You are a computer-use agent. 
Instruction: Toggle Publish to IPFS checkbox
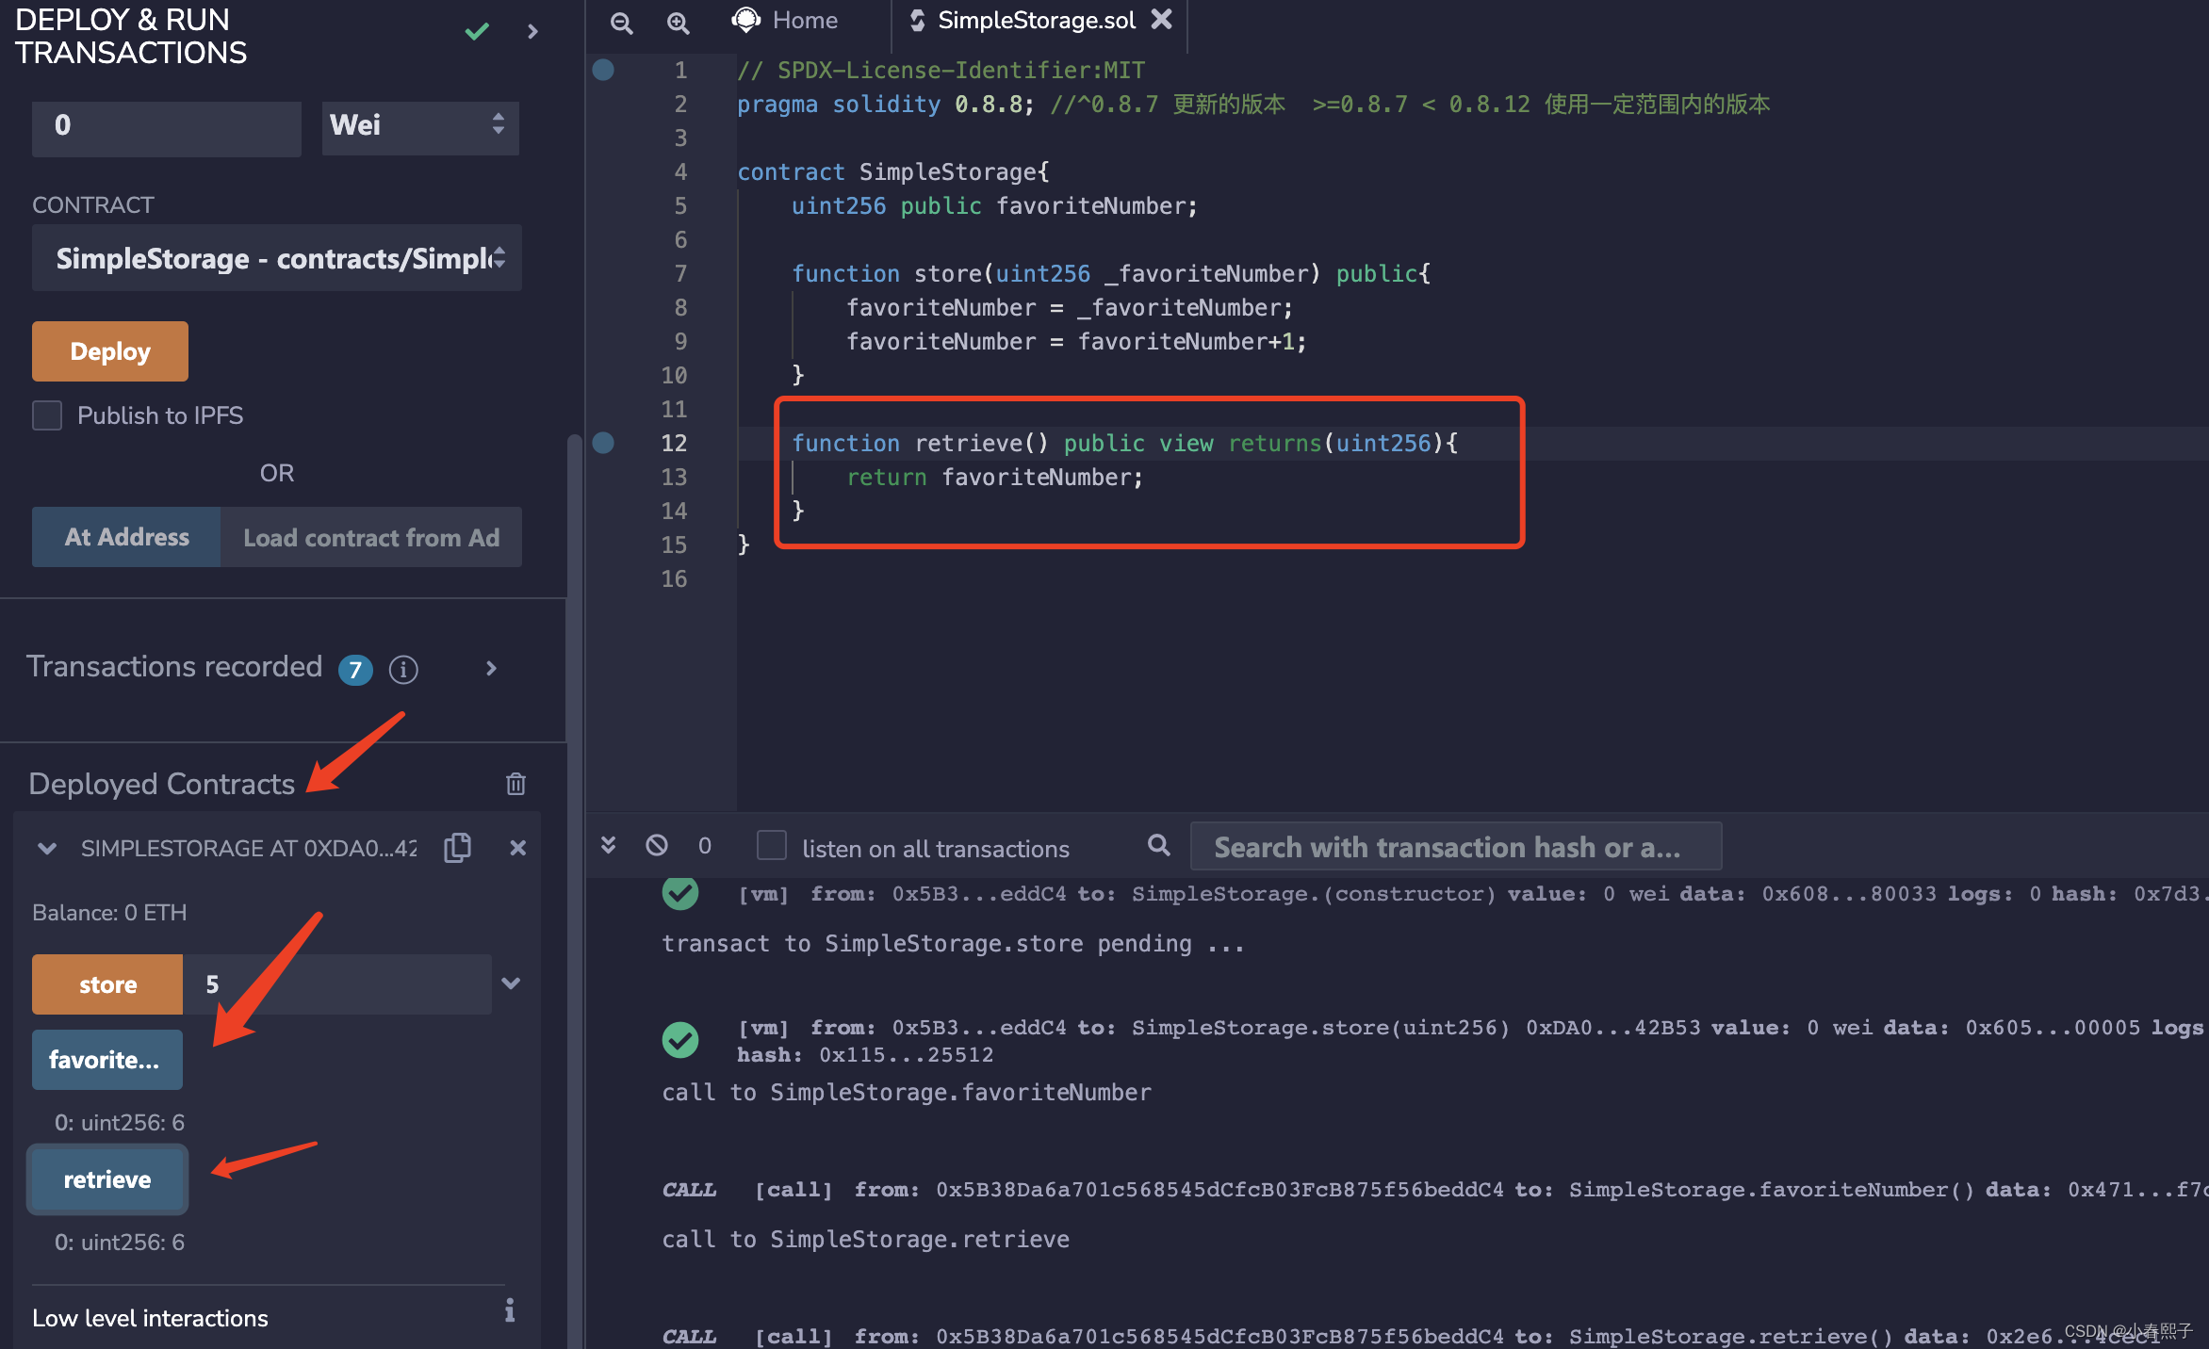[47, 414]
